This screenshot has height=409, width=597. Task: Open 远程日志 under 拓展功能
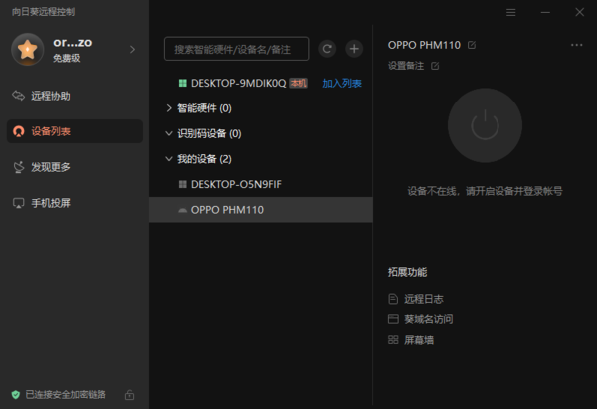tap(423, 299)
